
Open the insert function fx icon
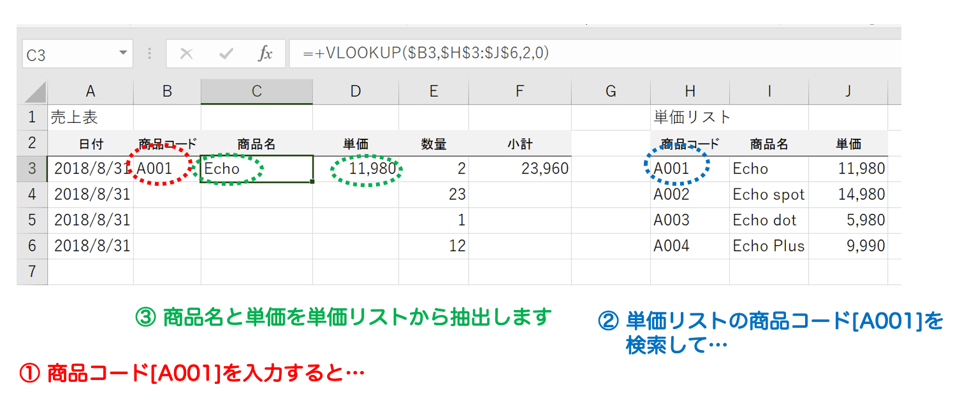(x=265, y=54)
